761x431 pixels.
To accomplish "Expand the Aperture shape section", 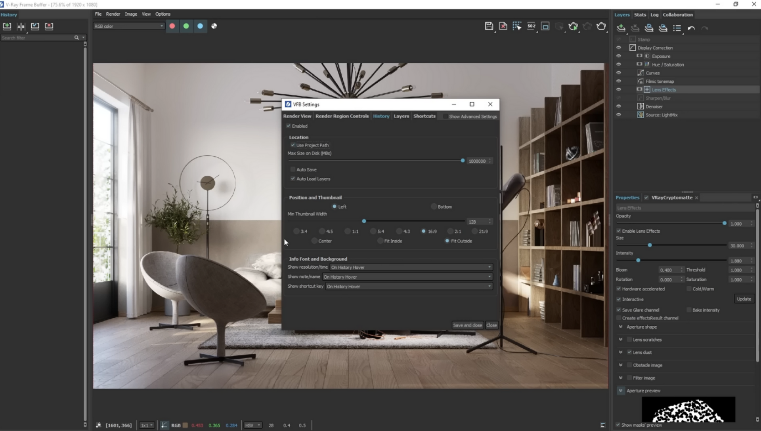I will coord(621,327).
